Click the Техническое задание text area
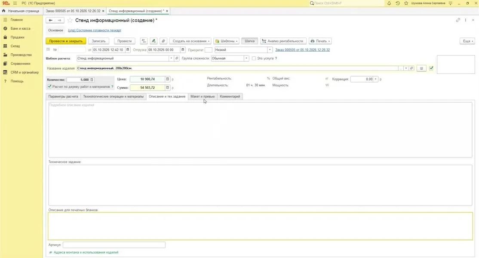The width and height of the screenshot is (479, 258). click(x=260, y=185)
